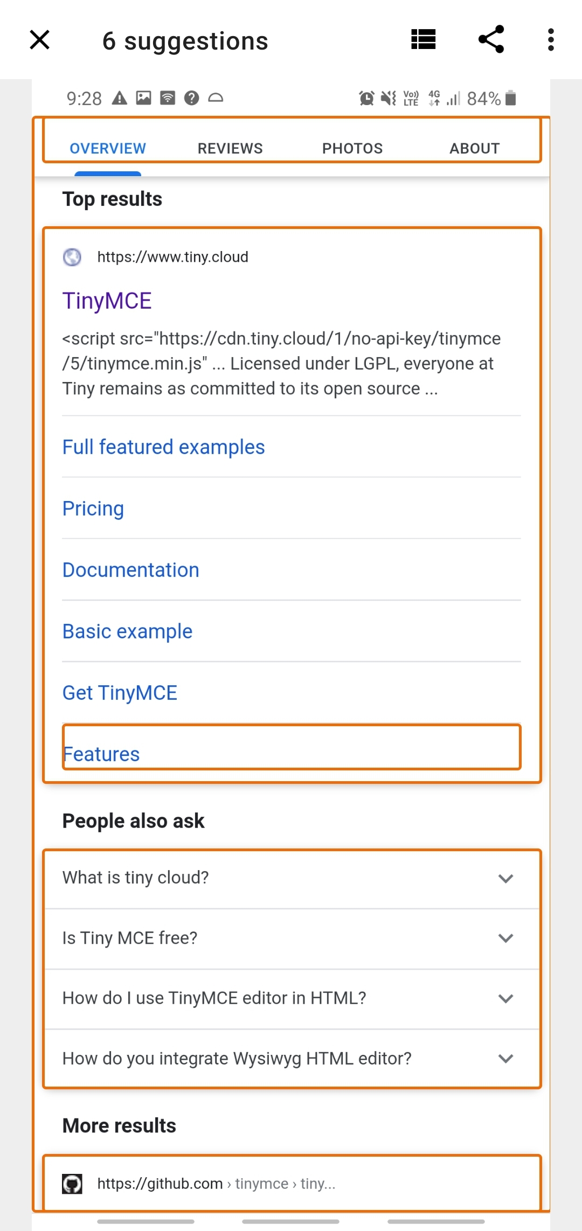Image resolution: width=582 pixels, height=1231 pixels.
Task: Expand "What is tiny cloud?" question
Action: pos(292,878)
